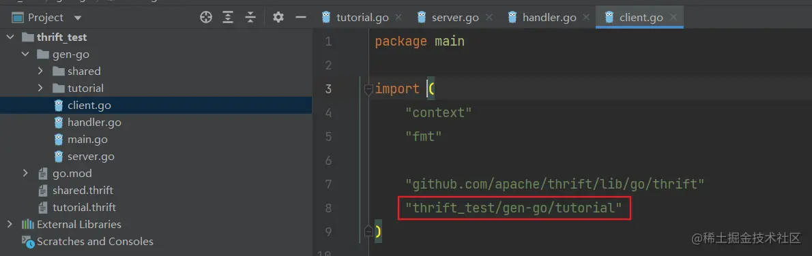Select client.go in the project tree

point(89,105)
